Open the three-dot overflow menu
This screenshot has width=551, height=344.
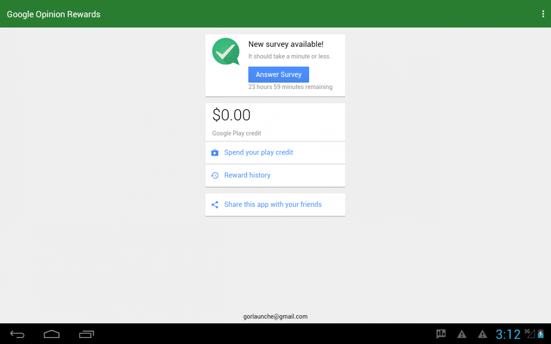coord(543,14)
